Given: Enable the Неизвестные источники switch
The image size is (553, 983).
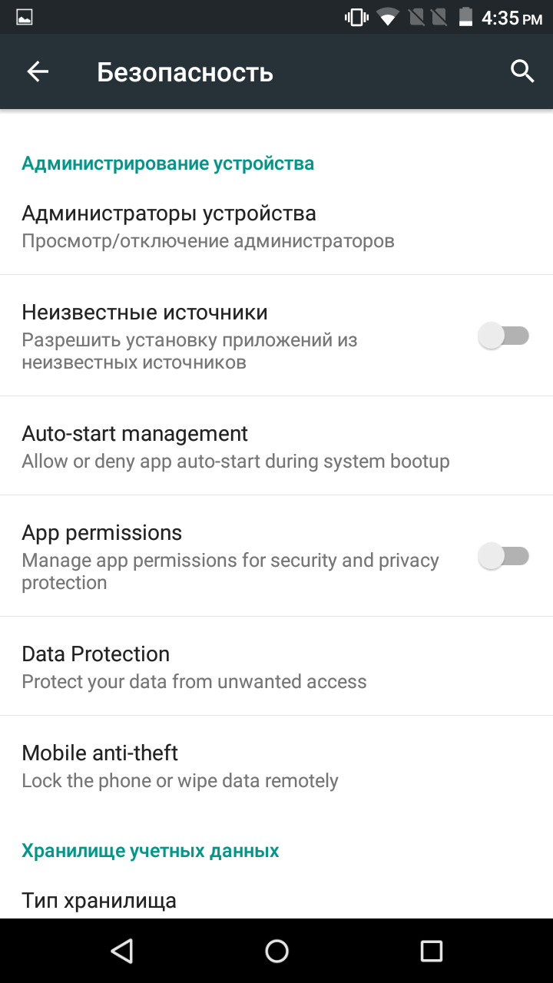Looking at the screenshot, I should point(504,336).
